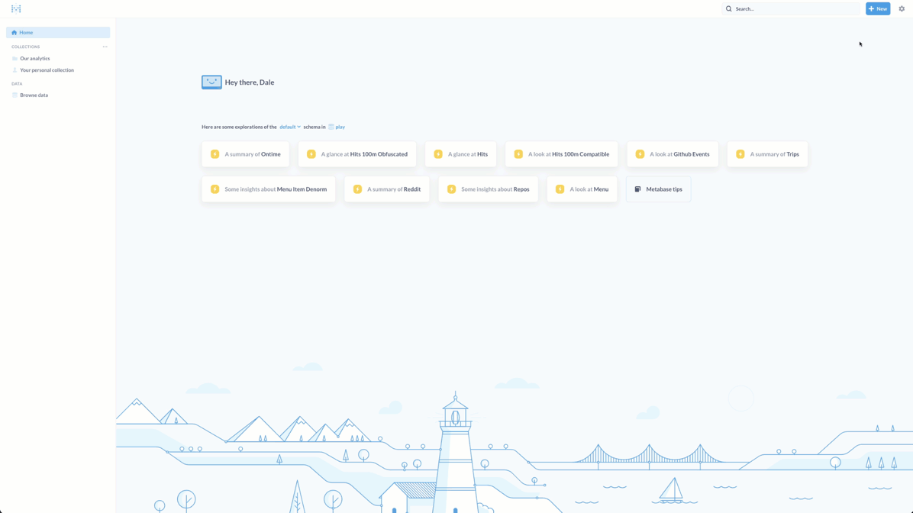
Task: Open A summary of Trips card
Action: [x=767, y=154]
